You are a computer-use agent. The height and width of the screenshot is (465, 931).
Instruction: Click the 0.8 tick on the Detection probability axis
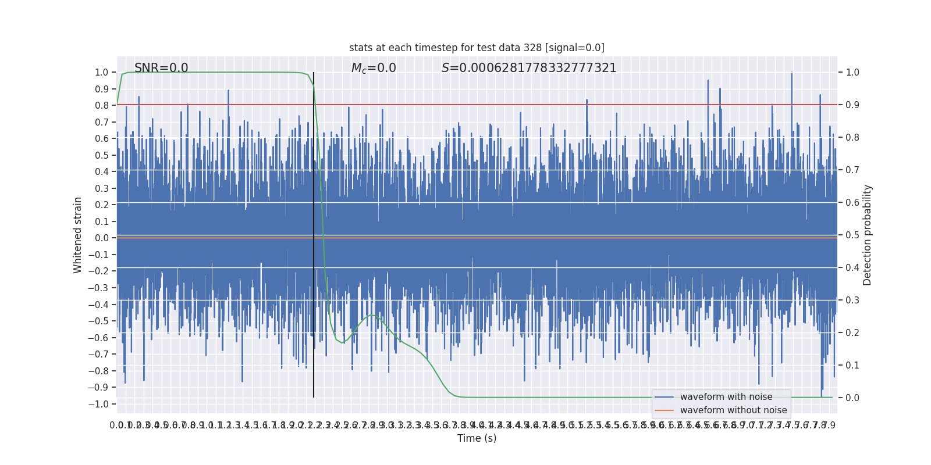(852, 138)
